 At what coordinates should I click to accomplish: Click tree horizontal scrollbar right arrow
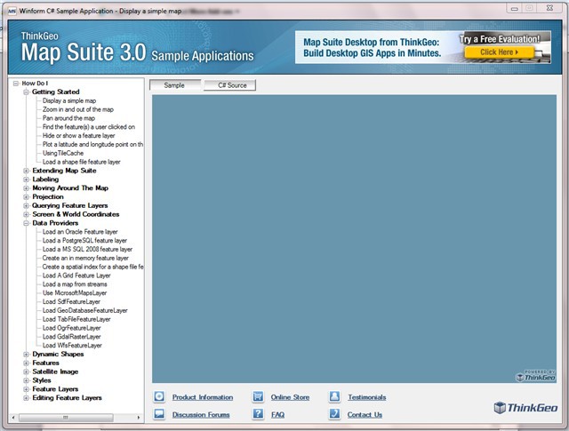pyautogui.click(x=139, y=418)
